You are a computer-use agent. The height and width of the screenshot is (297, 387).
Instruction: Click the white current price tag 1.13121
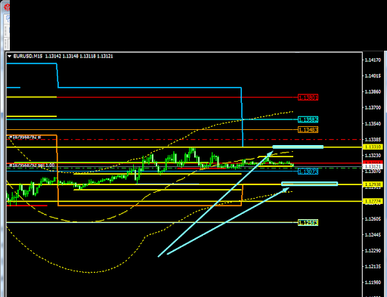point(373,167)
